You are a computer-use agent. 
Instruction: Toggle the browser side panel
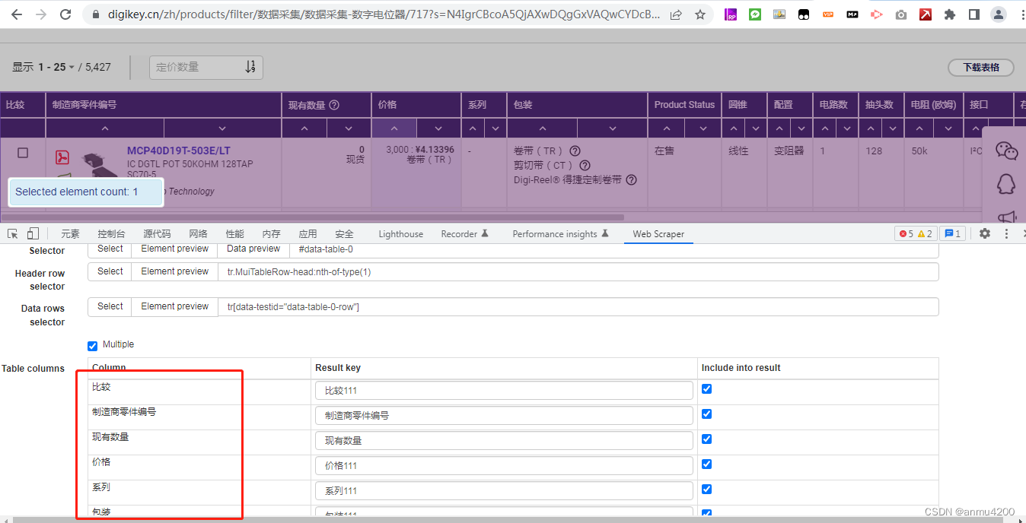(974, 14)
